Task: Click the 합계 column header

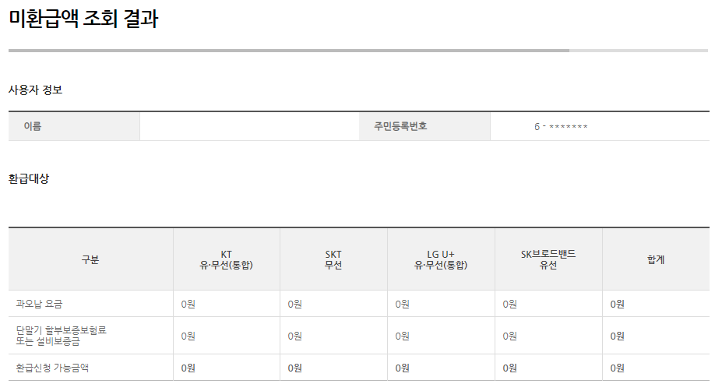Action: click(656, 259)
